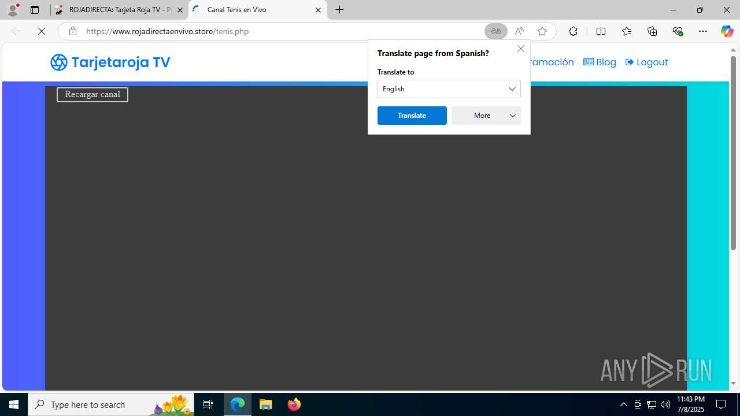
Task: Open the volume tray icon
Action: [665, 404]
